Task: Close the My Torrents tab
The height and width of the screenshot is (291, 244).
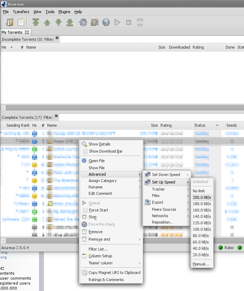Action: (27, 32)
